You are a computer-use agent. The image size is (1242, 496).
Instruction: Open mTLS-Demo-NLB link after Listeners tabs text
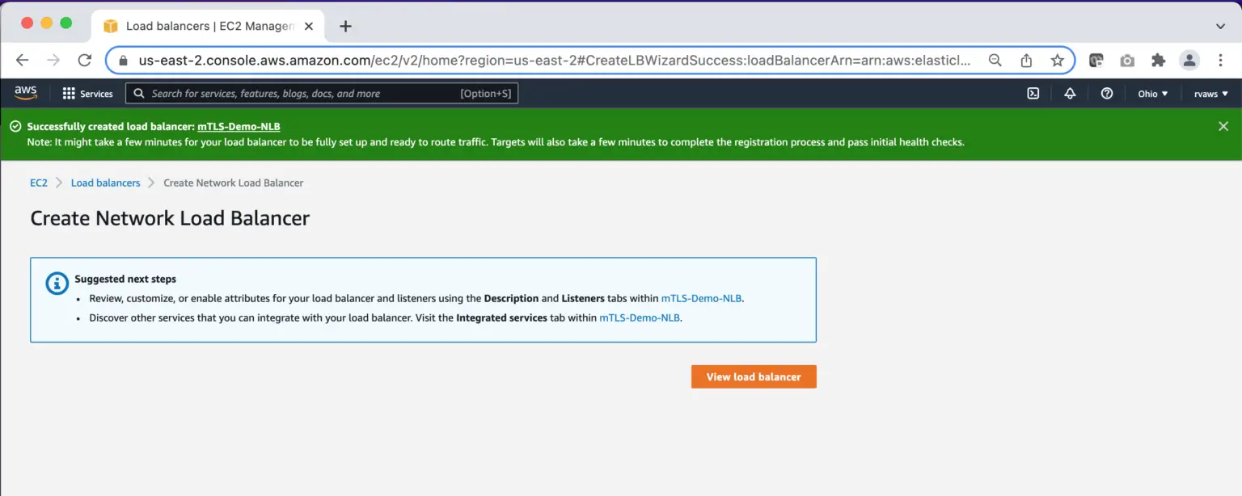coord(701,298)
